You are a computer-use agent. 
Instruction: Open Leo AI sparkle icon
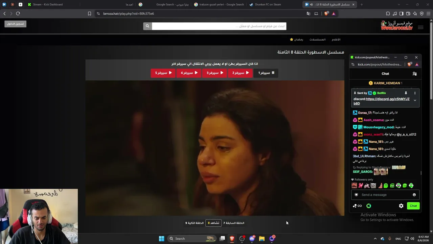click(x=415, y=14)
